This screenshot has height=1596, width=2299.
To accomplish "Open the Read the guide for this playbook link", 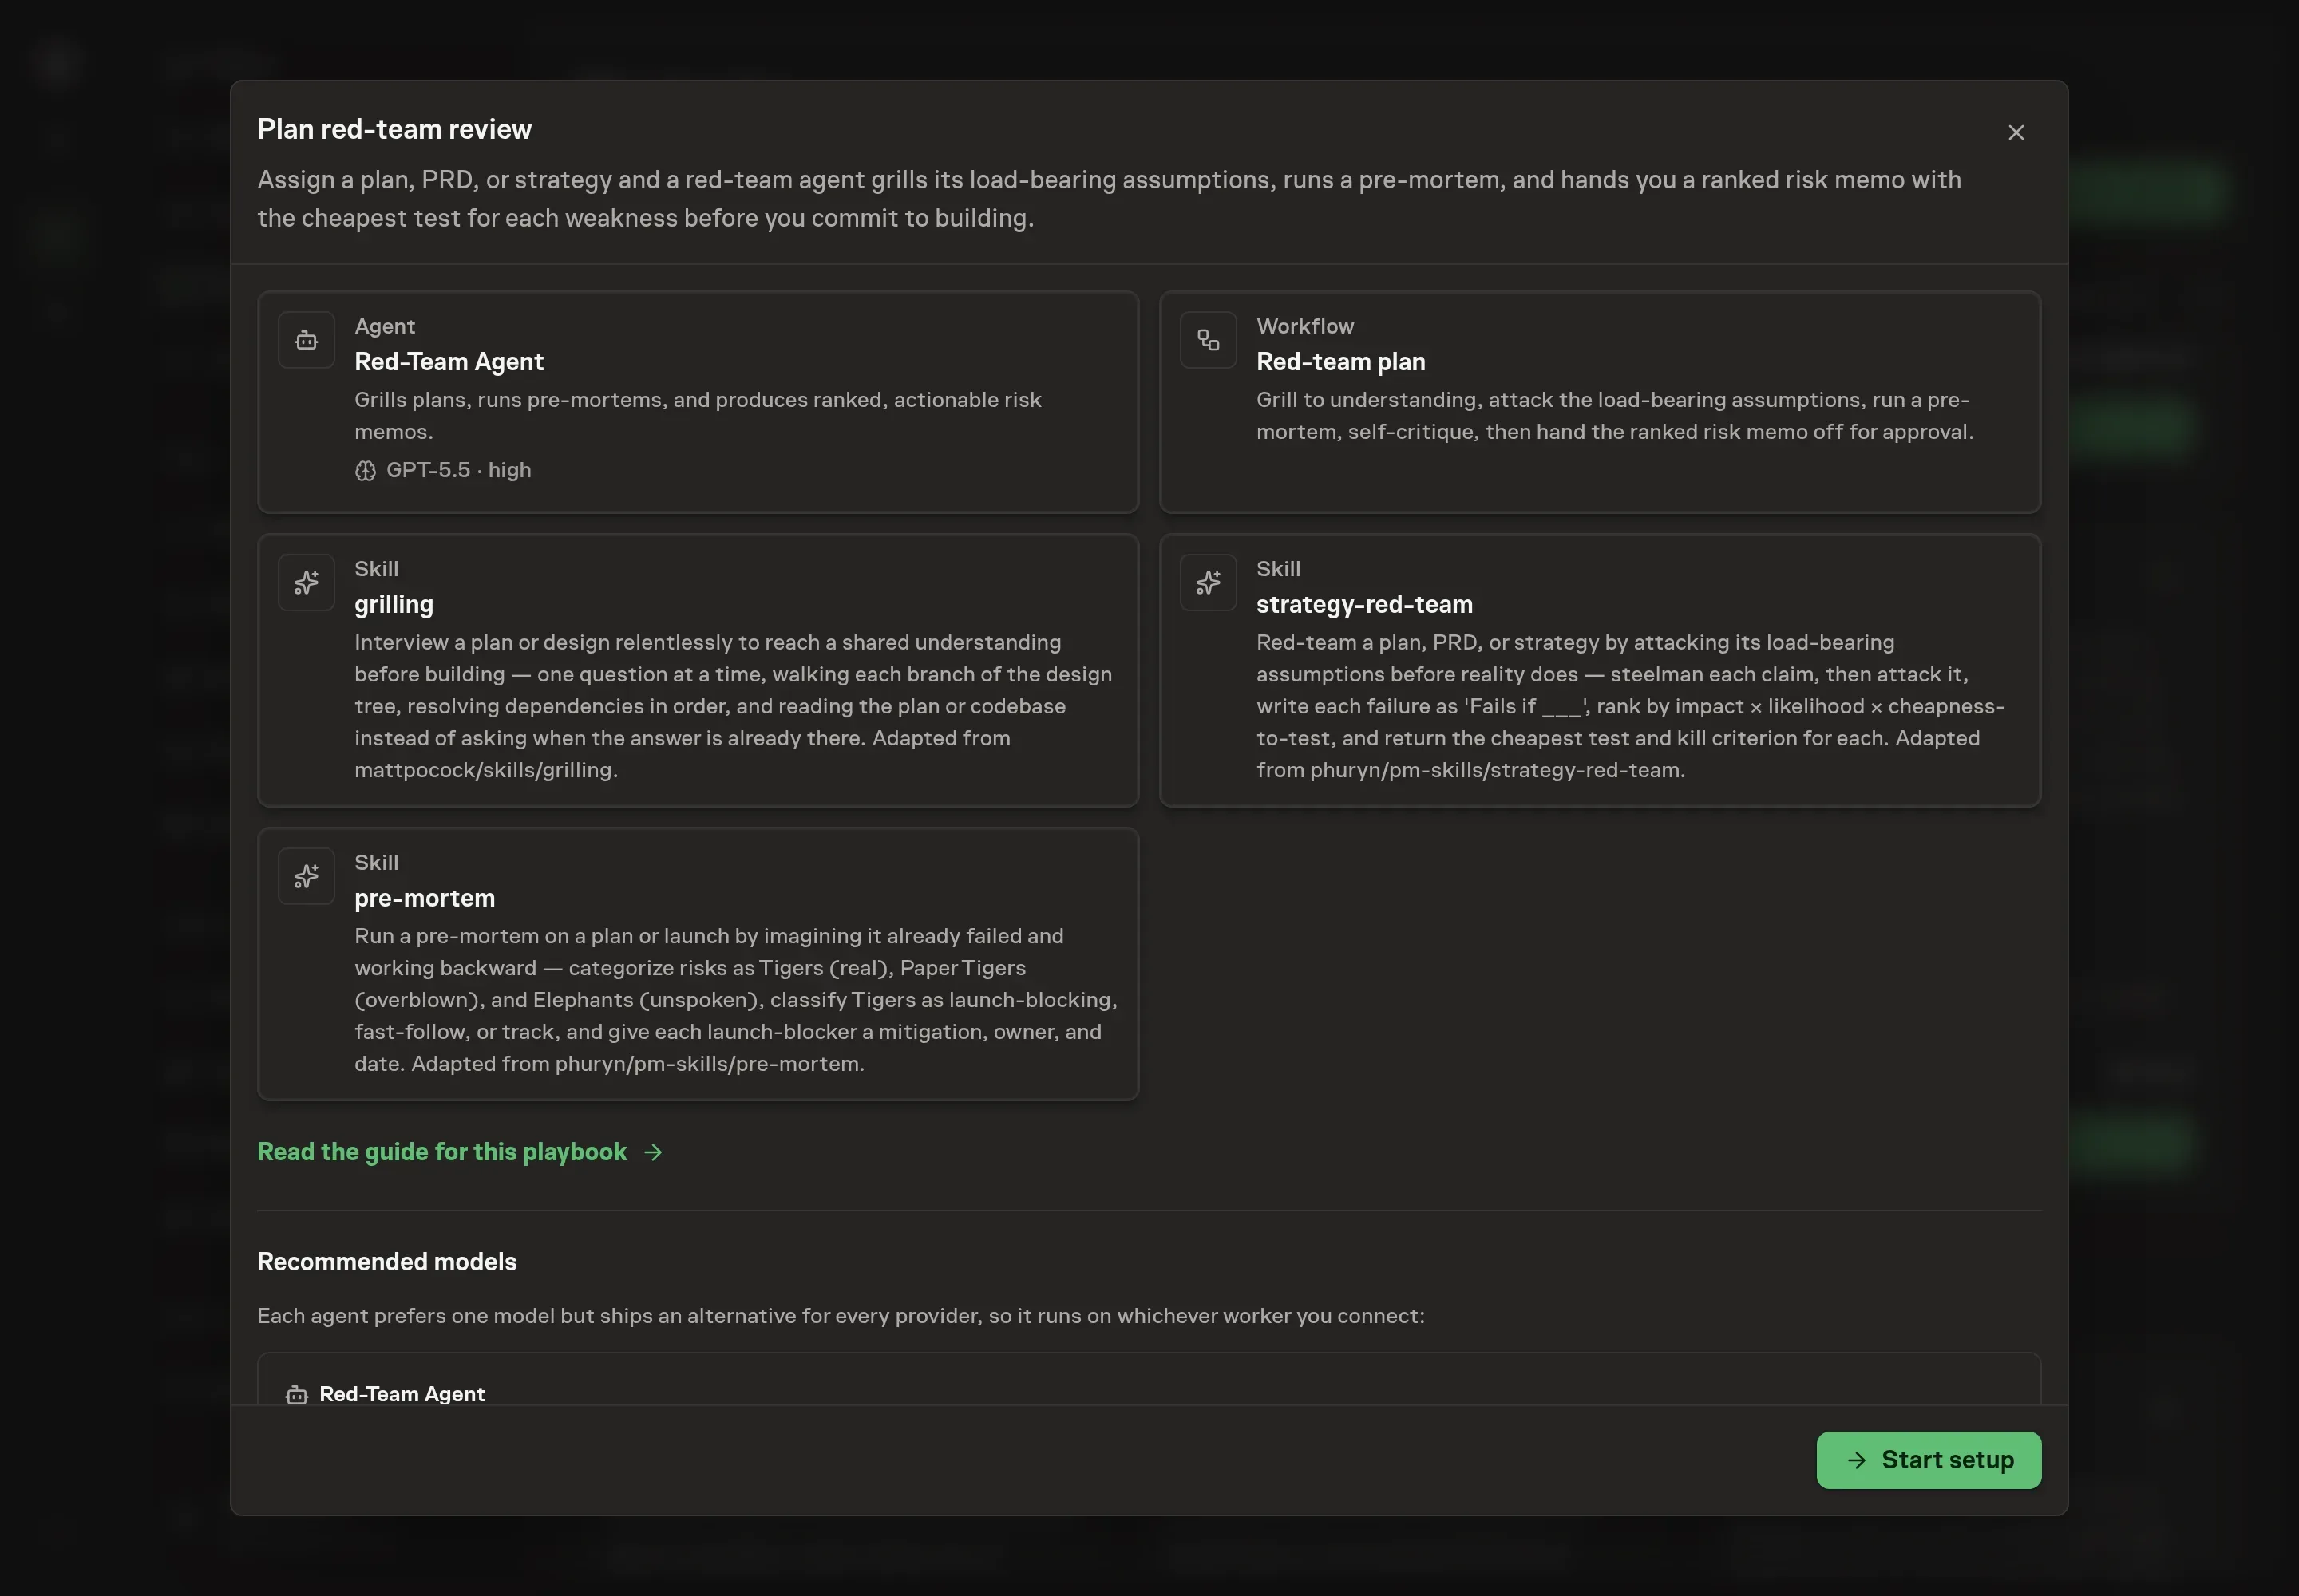I will [459, 1151].
